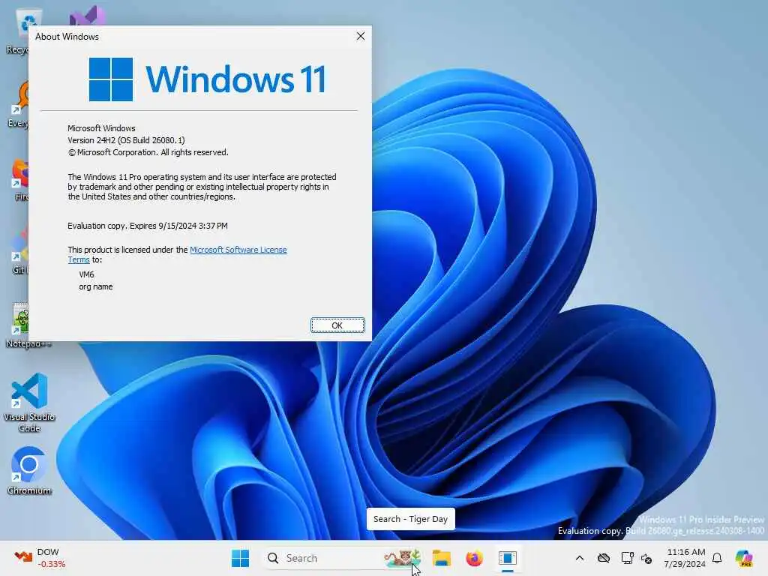Select the Visual Studio Code desktop shortcut
Image resolution: width=768 pixels, height=576 pixels.
(29, 403)
